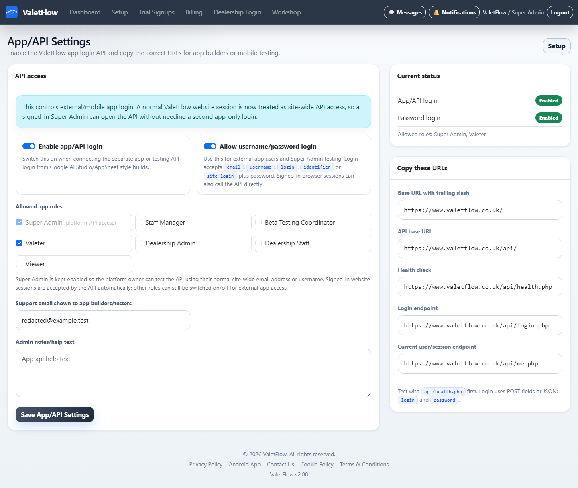The width and height of the screenshot is (578, 488).
Task: Click the Logout button
Action: tap(560, 12)
